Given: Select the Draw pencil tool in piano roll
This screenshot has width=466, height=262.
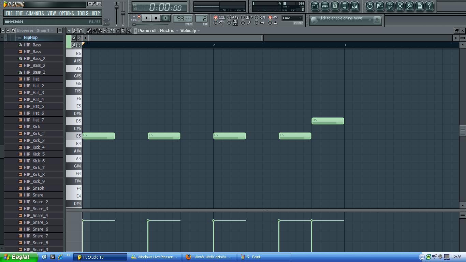Looking at the screenshot, I should (x=89, y=31).
